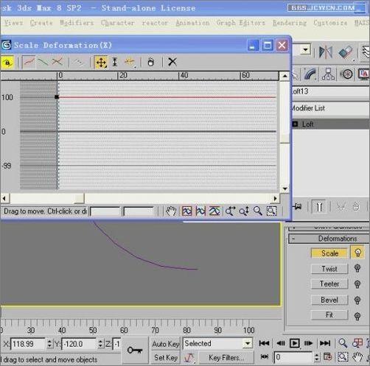Viewport: 370px width, 366px height.
Task: Click Zoom Horizontal Extents icon
Action: (x=200, y=211)
